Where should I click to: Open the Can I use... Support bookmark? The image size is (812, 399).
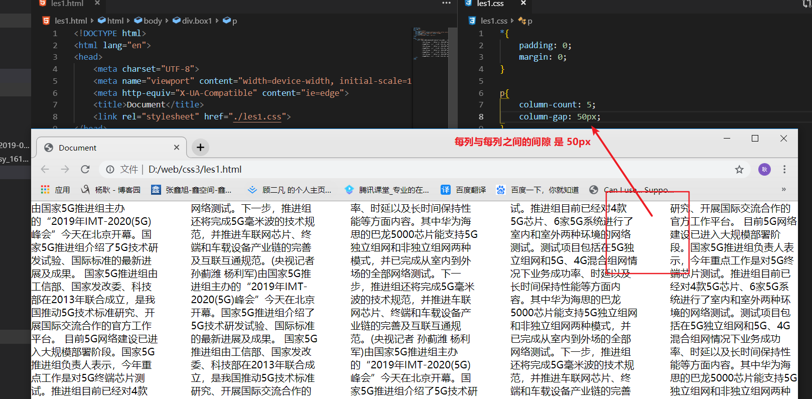click(x=632, y=190)
